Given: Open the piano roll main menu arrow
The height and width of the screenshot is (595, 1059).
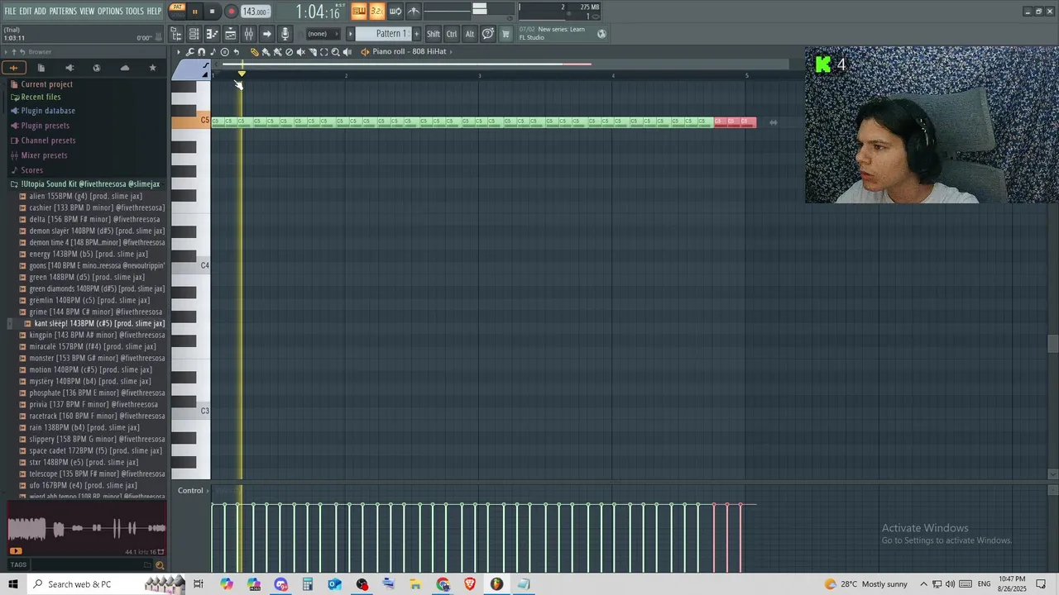Looking at the screenshot, I should point(178,52).
